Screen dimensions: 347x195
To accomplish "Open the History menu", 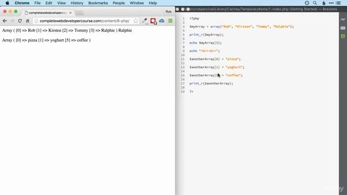I will pyautogui.click(x=77, y=3).
